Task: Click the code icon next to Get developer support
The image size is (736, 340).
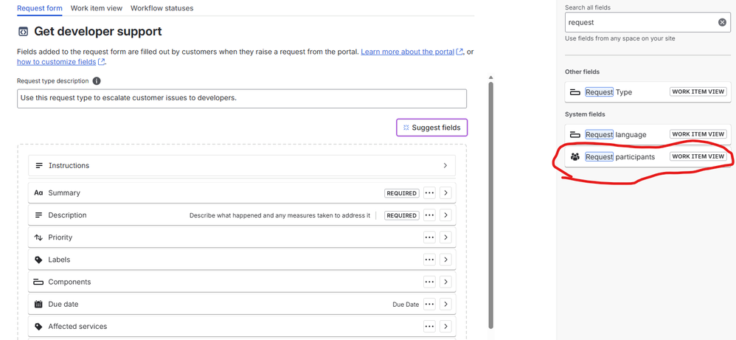Action: pos(23,32)
